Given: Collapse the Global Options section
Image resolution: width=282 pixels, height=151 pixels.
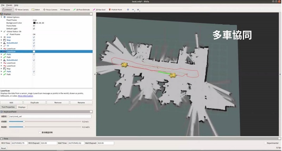Looking at the screenshot, I should 2,17.
